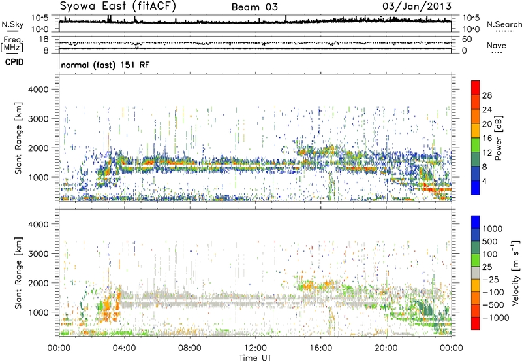
Task: Click "2000" tick in the power panel
Action: click(38, 148)
